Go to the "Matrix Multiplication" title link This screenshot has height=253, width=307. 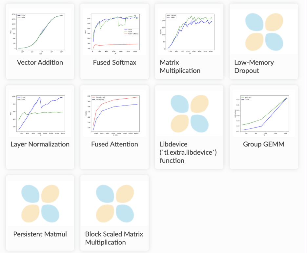point(180,67)
